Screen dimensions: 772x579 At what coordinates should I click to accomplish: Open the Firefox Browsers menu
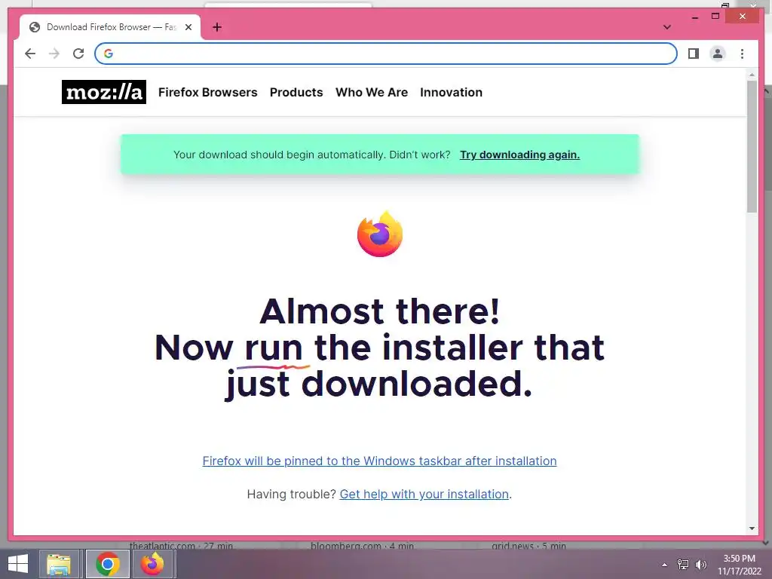[208, 92]
